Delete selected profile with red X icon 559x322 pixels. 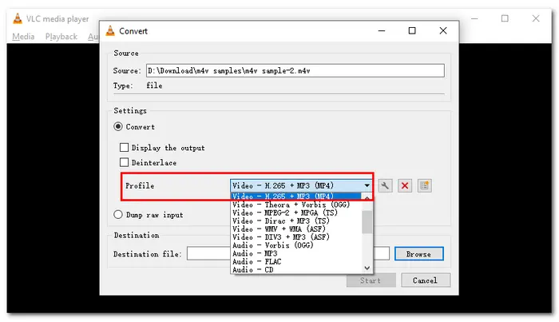(x=405, y=186)
